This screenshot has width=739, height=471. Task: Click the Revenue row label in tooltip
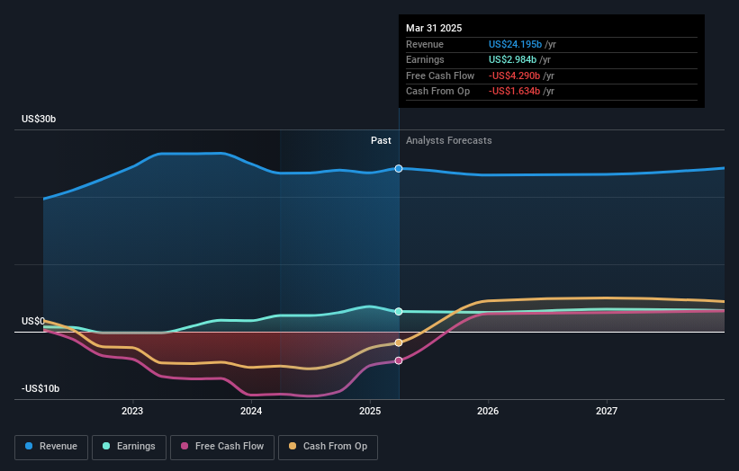point(425,44)
